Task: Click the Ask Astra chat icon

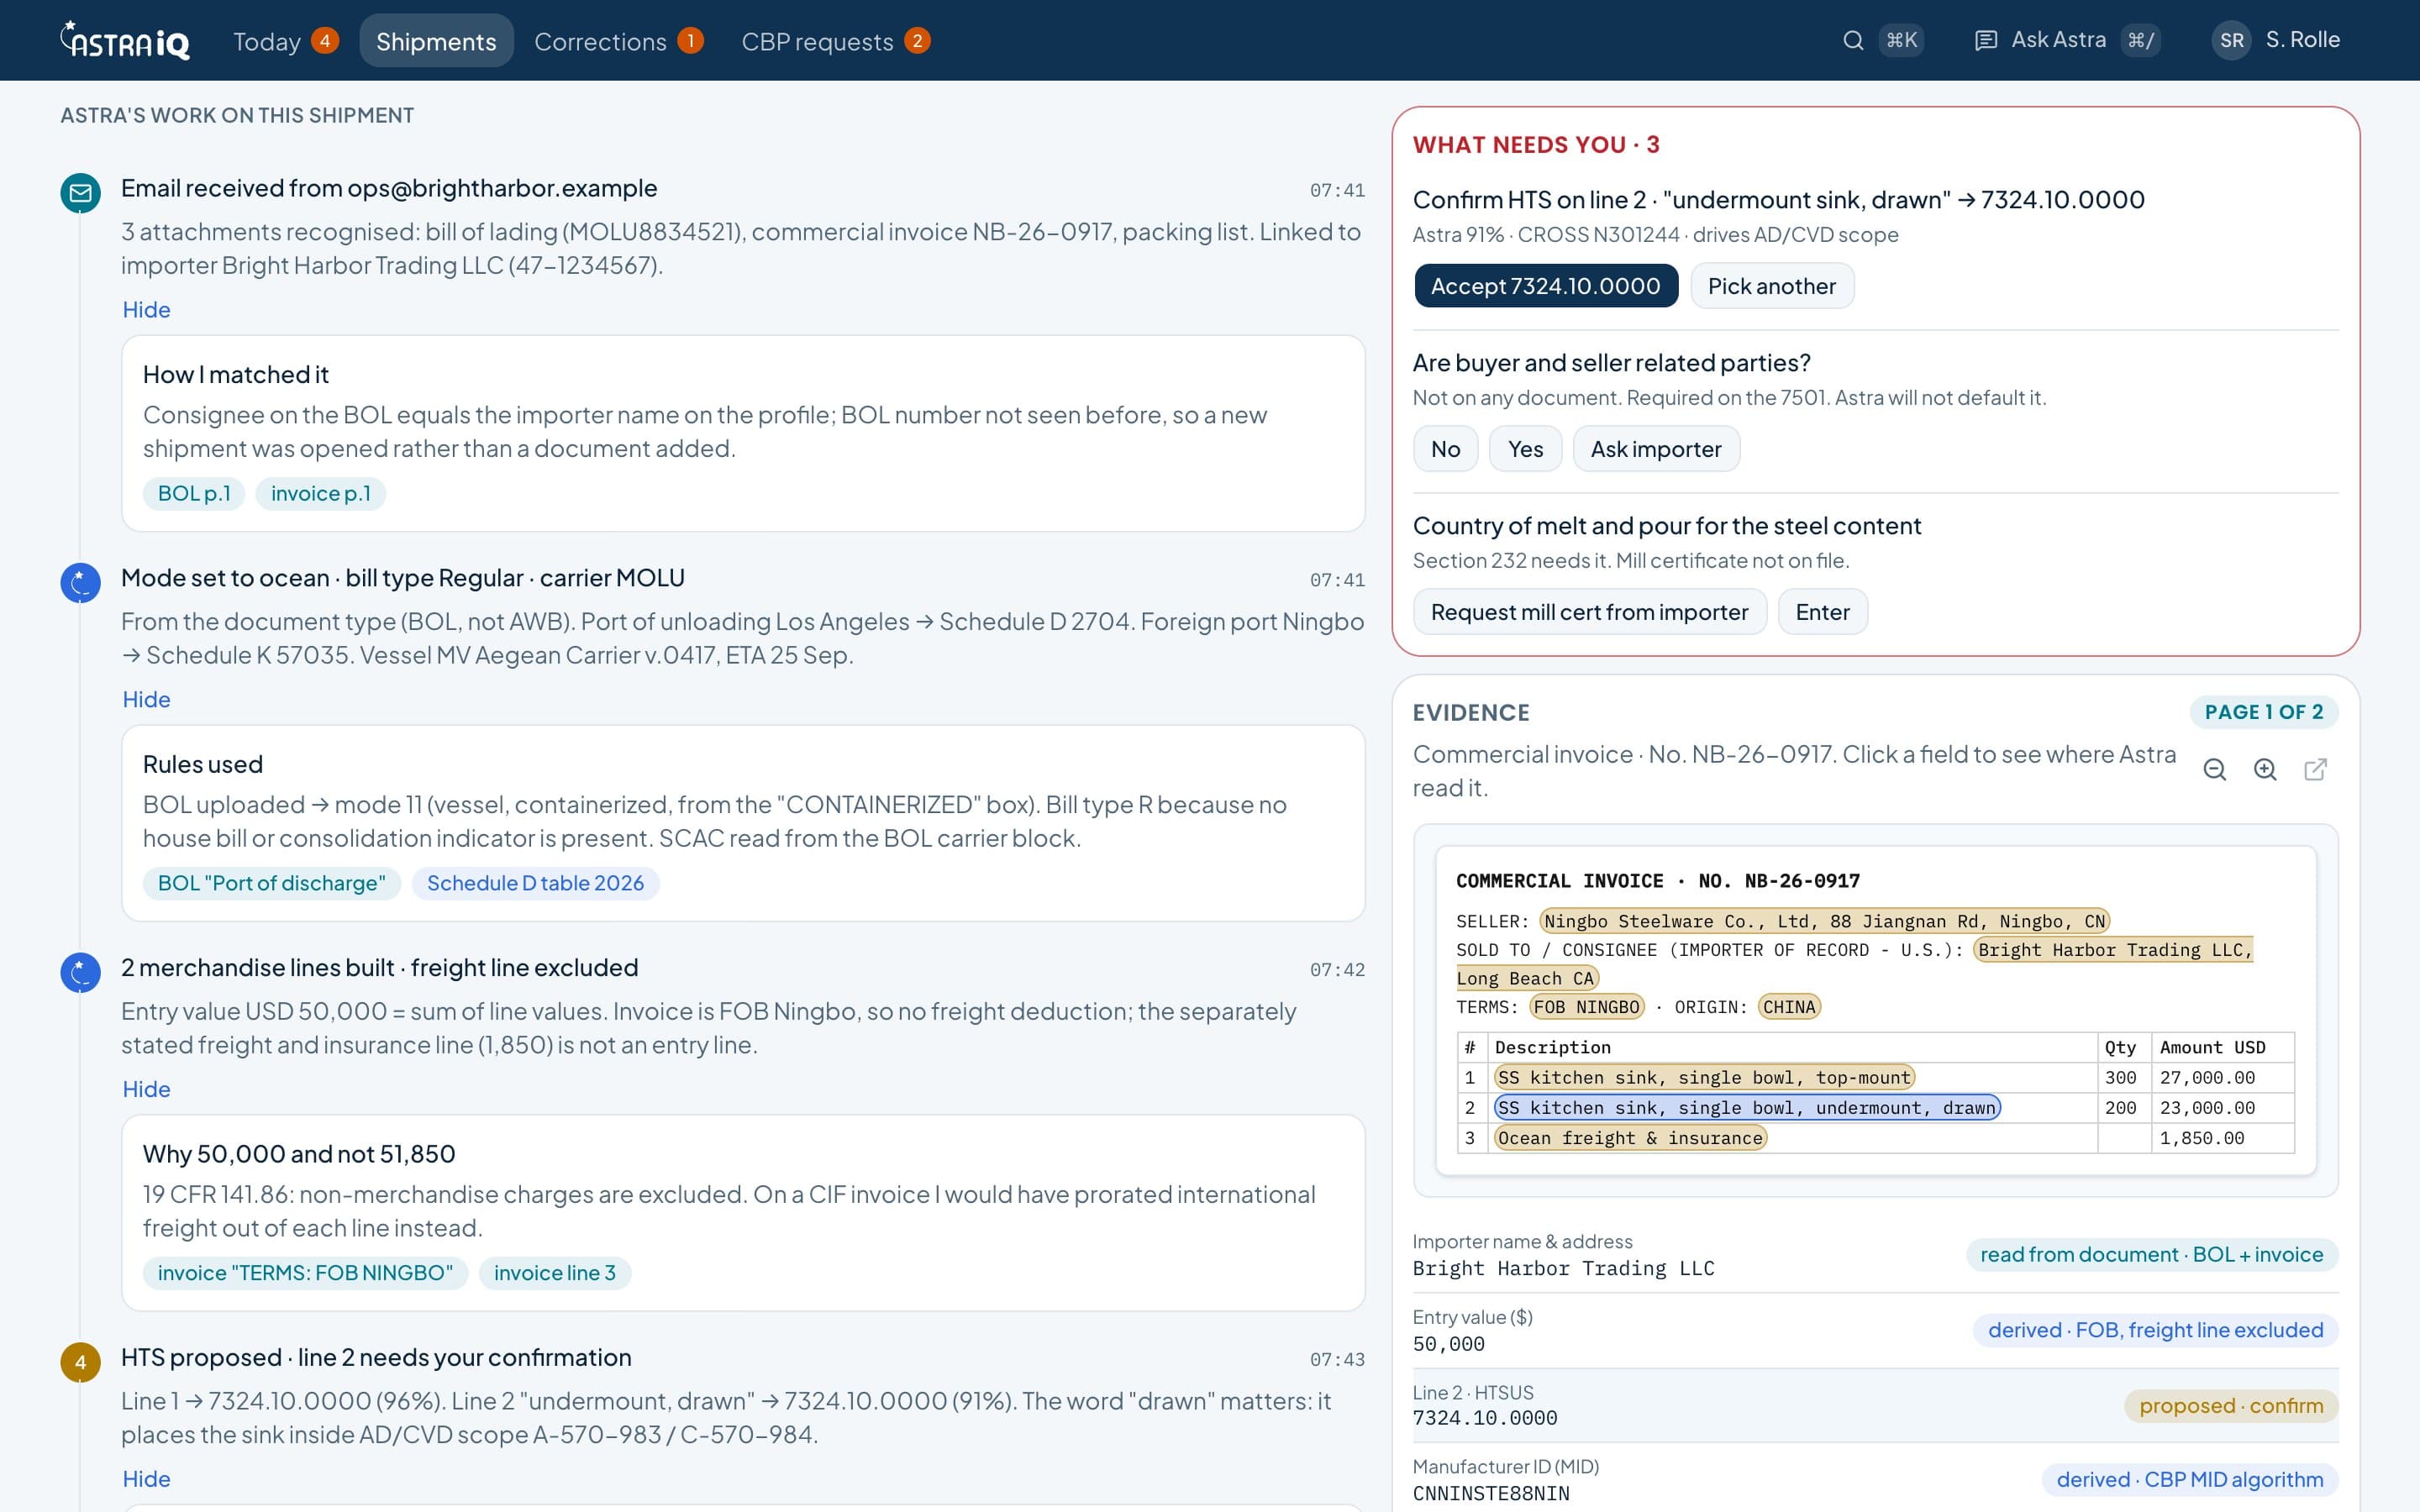Action: pyautogui.click(x=1986, y=40)
